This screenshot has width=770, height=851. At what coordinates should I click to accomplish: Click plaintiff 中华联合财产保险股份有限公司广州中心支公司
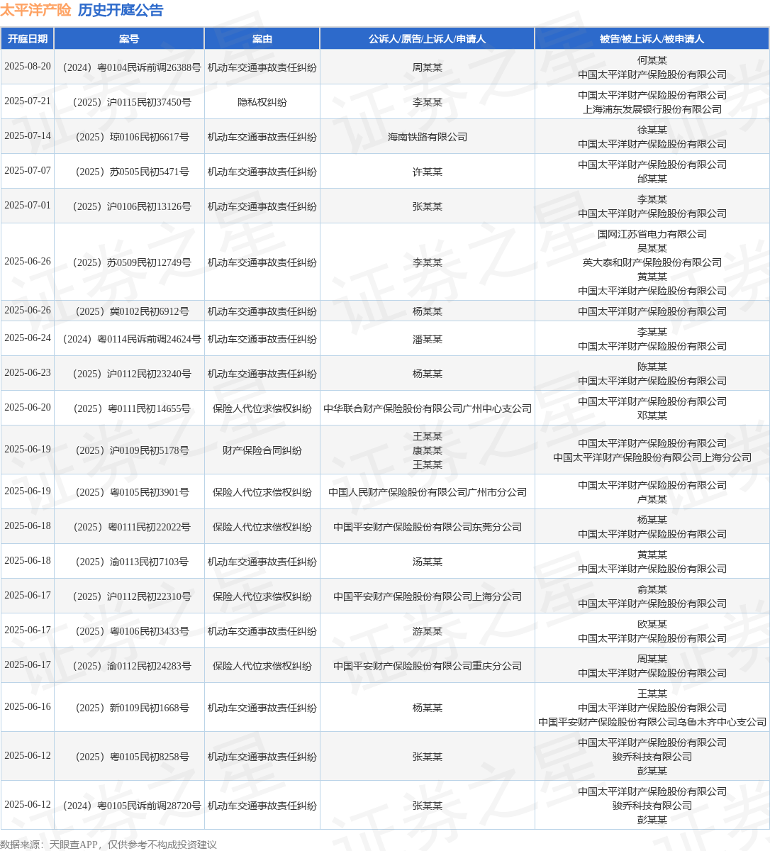point(428,408)
